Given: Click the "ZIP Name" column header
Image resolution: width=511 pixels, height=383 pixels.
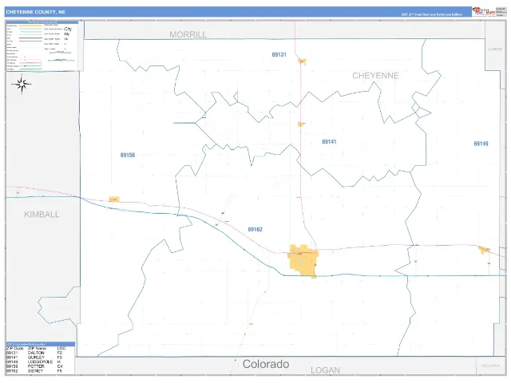Looking at the screenshot, I should 37,348.
